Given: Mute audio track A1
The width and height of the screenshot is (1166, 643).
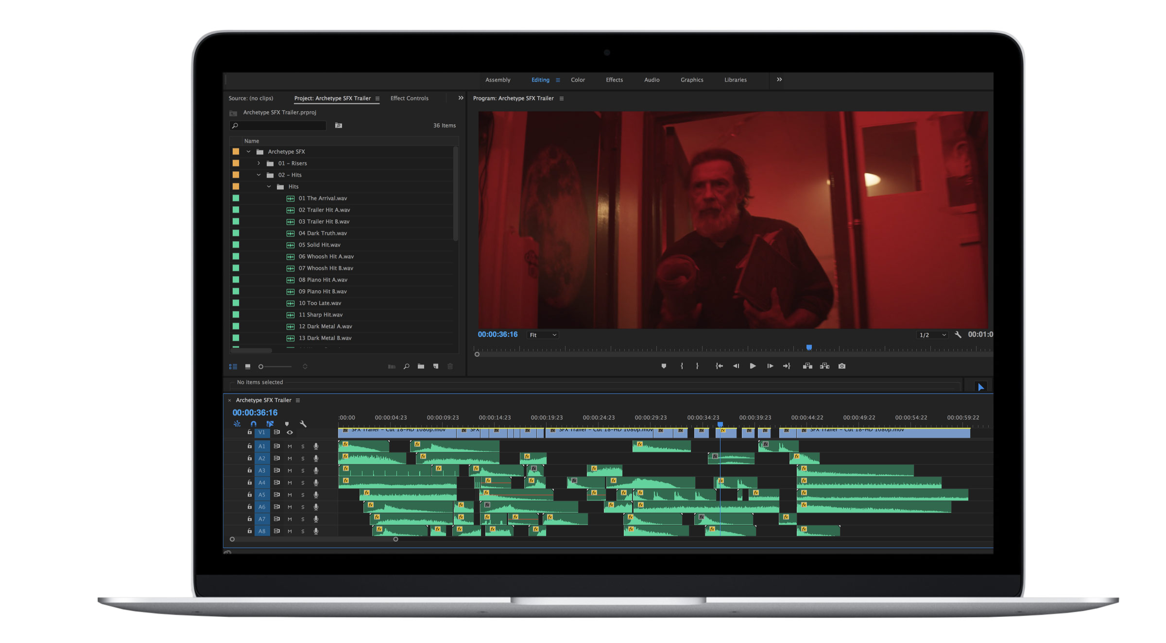Looking at the screenshot, I should [290, 446].
